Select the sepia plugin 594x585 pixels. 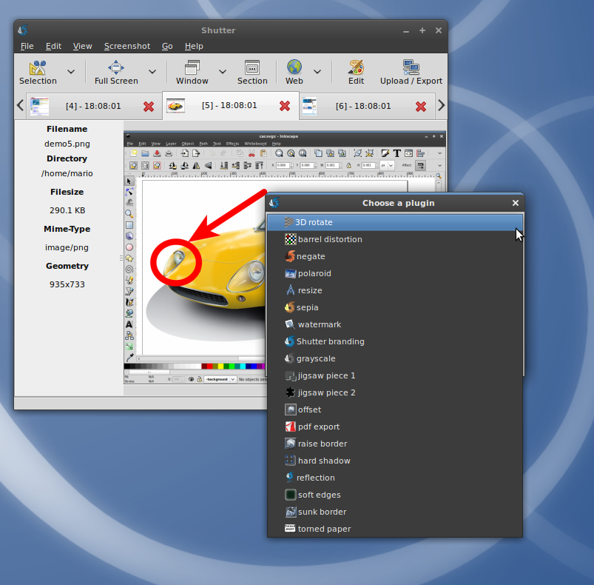click(x=307, y=307)
